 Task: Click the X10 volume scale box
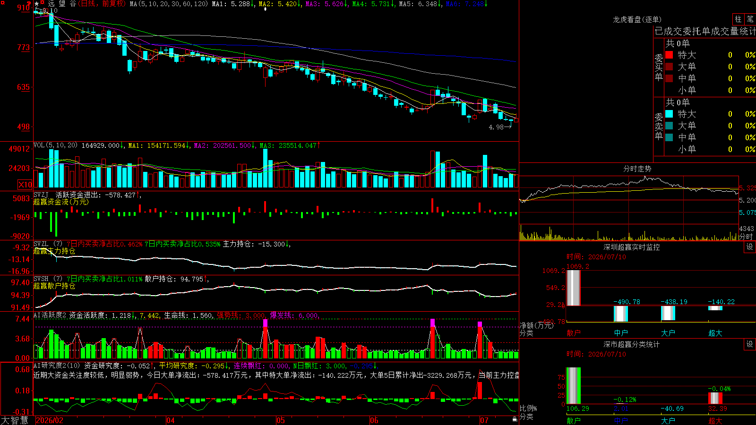click(x=25, y=185)
